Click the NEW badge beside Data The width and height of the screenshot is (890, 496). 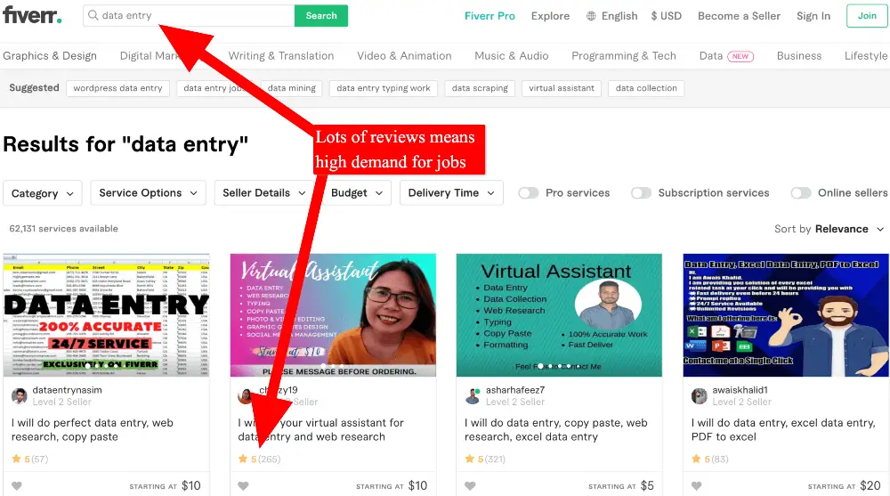pyautogui.click(x=740, y=56)
